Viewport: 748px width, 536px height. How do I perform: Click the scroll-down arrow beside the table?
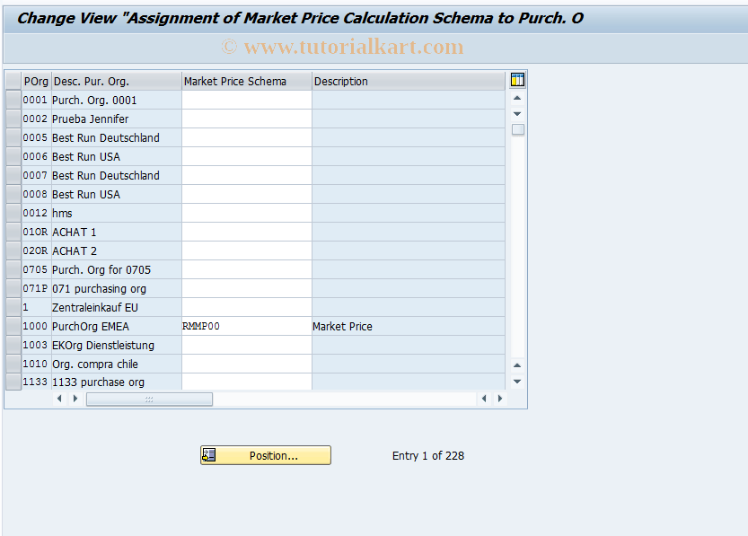516,114
